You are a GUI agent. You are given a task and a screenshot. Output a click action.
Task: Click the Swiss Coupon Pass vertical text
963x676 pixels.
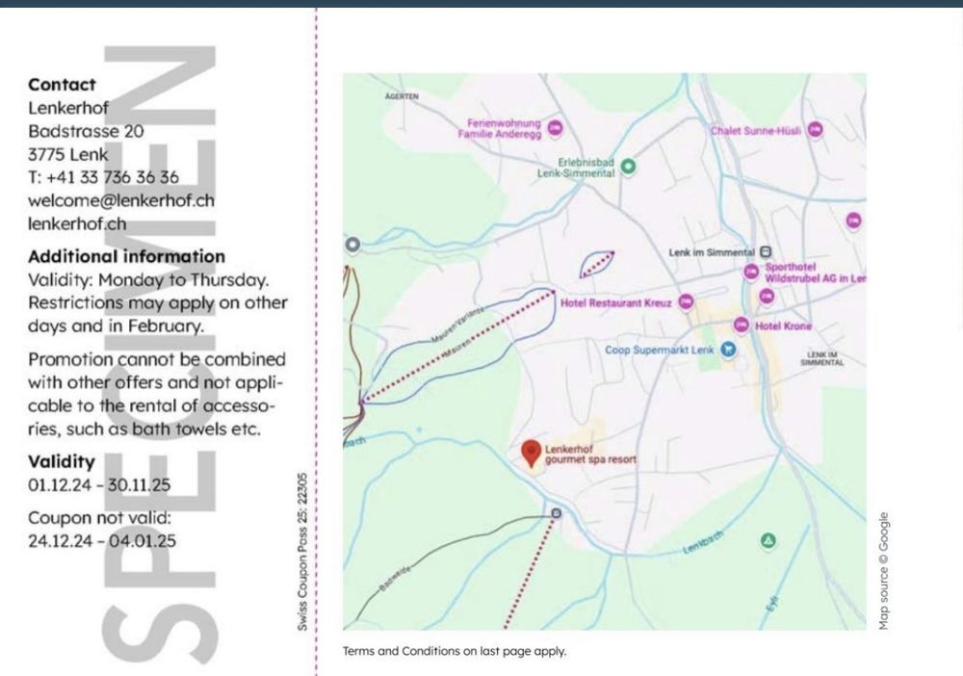pyautogui.click(x=302, y=551)
